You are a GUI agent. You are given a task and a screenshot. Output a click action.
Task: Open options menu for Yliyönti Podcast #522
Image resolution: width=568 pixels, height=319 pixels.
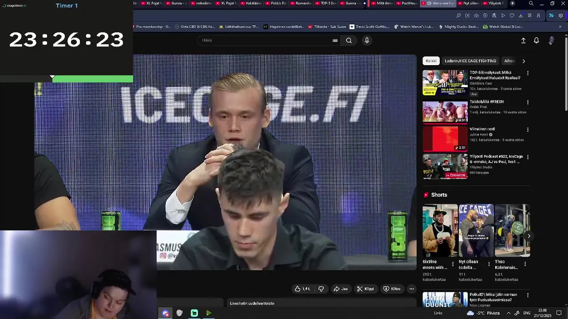tap(528, 157)
